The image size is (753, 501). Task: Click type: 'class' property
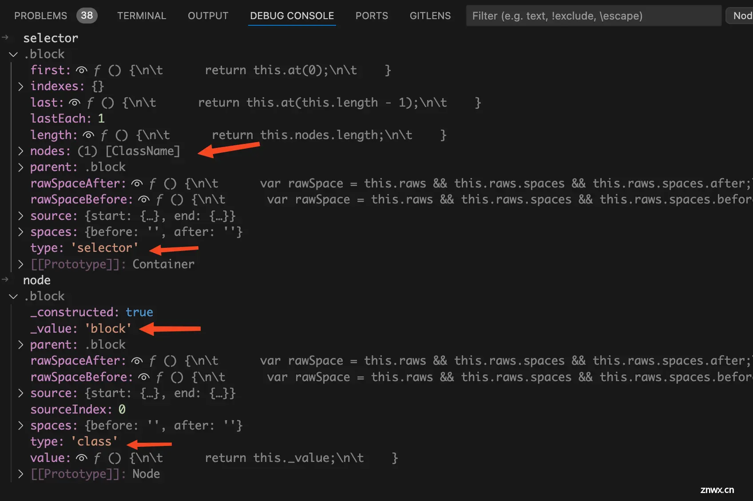tap(74, 441)
